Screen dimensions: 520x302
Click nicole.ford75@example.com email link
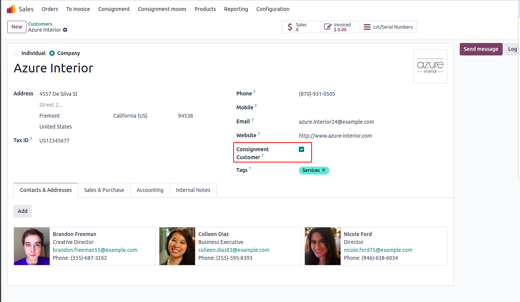(378, 250)
